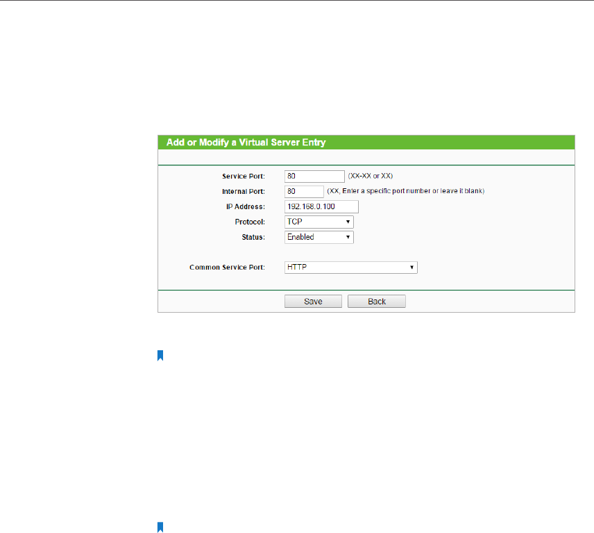Focus the Internal Port input field
The image size is (594, 533).
pyautogui.click(x=304, y=192)
